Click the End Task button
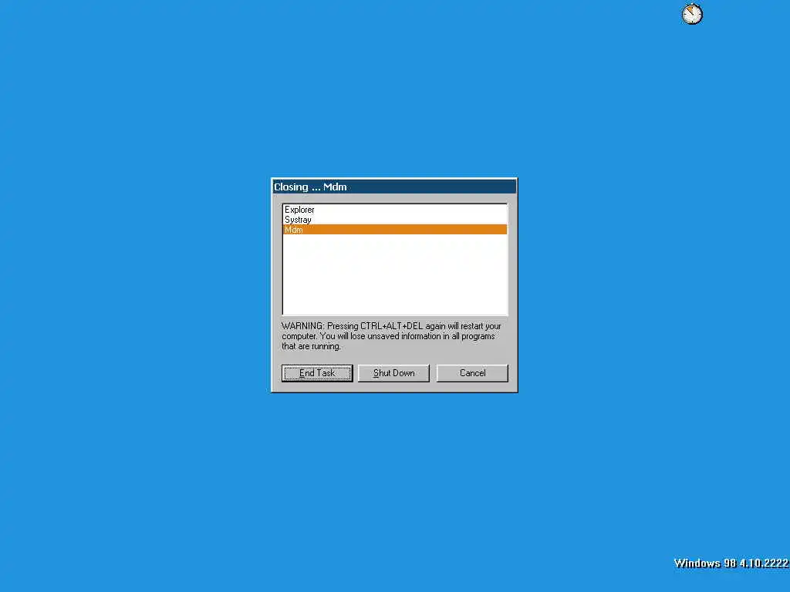The image size is (790, 592). 317,373
